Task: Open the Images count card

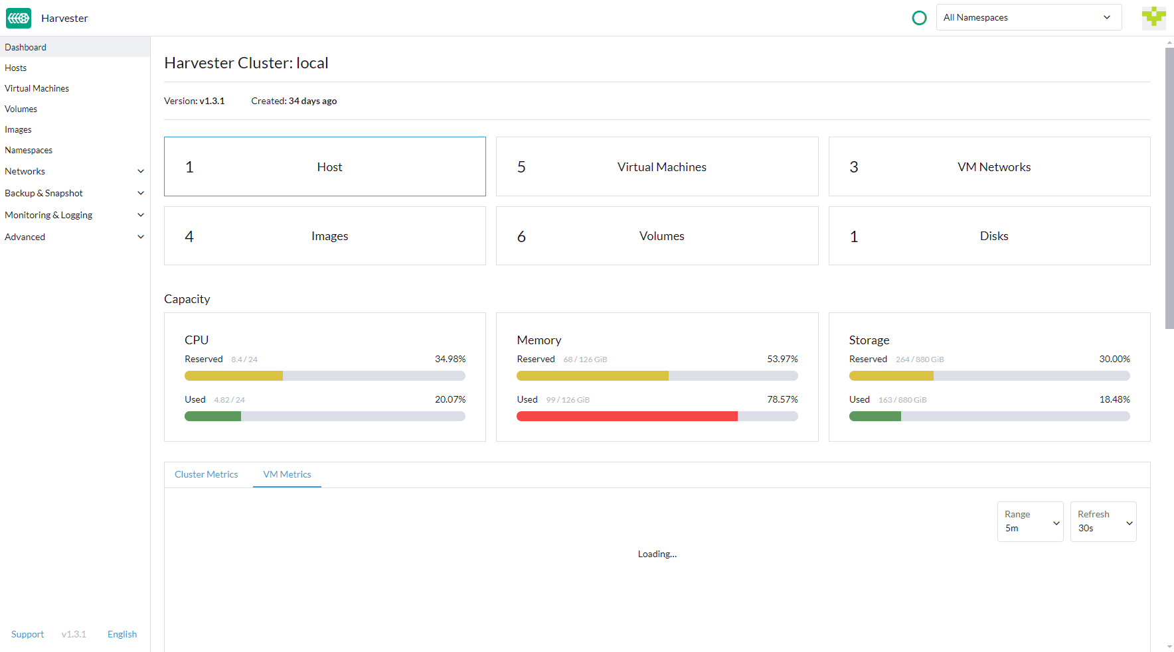Action: tap(325, 236)
